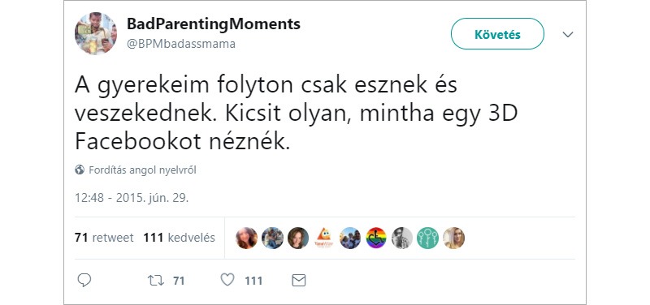The height and width of the screenshot is (305, 650).
Task: Open the orange triangle logo avatar
Action: click(x=323, y=238)
